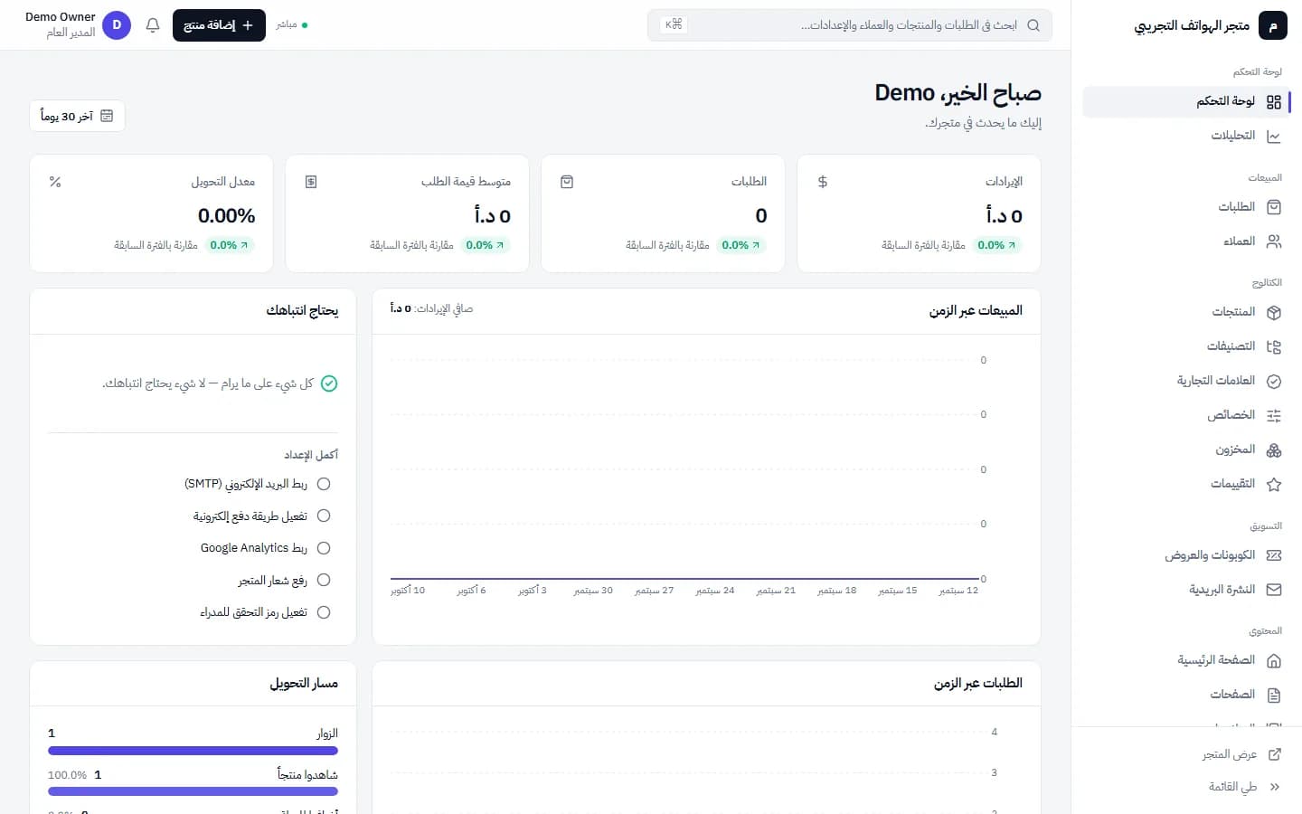Select ربط Google Analytics radio circle
Viewport: 1302px width, 814px height.
pos(324,548)
